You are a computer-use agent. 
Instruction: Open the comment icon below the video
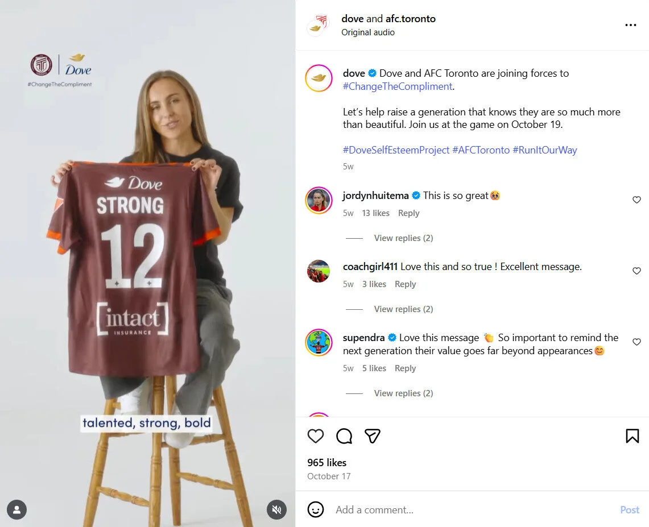tap(344, 436)
